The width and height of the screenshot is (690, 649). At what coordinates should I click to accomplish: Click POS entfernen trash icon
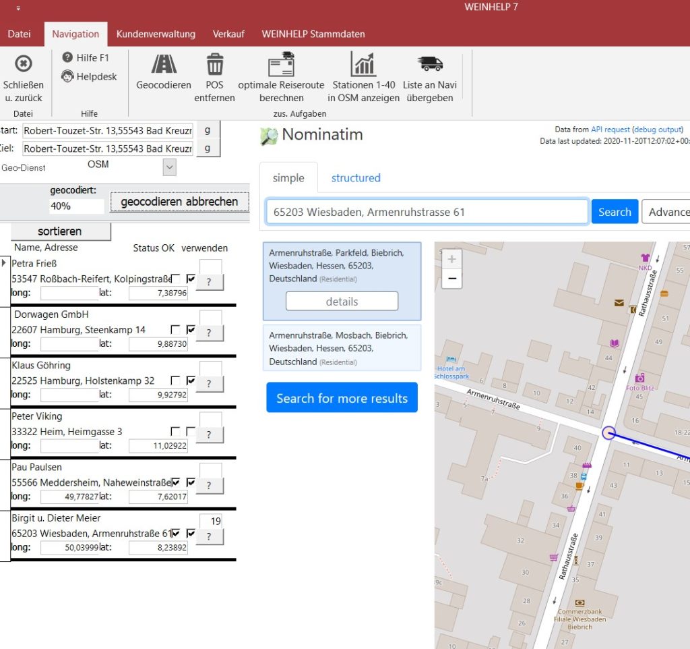click(x=214, y=65)
